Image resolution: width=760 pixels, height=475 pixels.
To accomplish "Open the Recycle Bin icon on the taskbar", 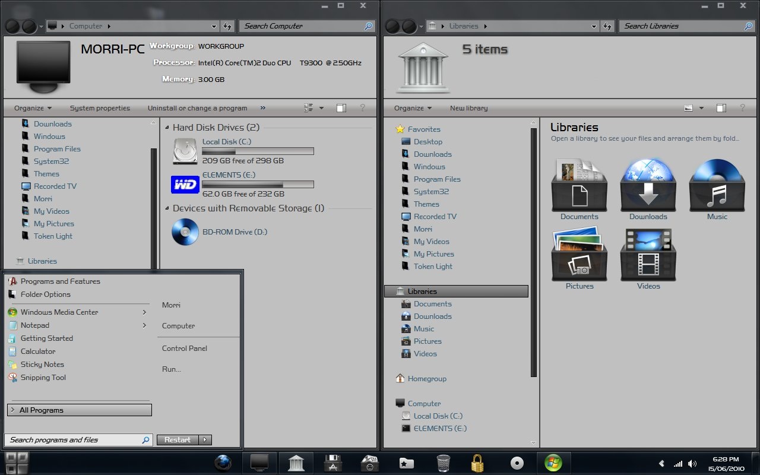I will pyautogui.click(x=442, y=463).
